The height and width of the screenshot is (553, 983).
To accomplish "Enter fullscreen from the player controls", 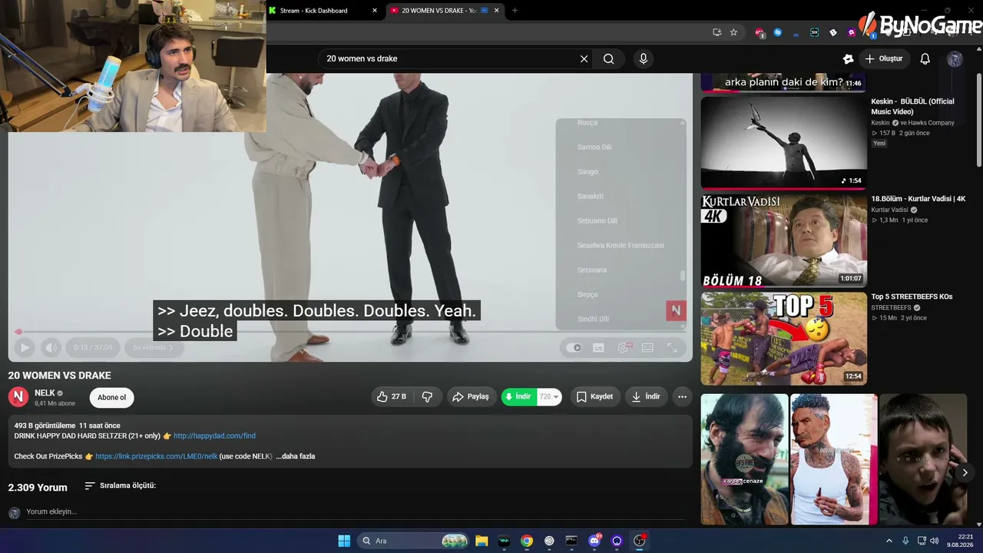I will (x=672, y=348).
